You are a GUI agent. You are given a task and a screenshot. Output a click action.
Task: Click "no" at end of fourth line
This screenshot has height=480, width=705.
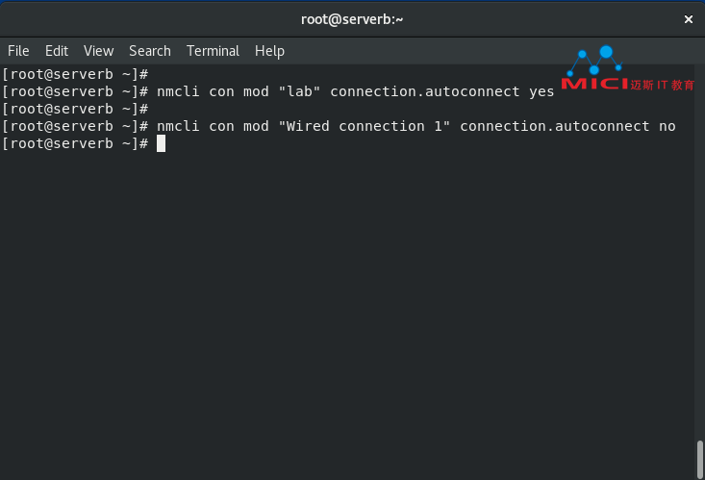click(x=667, y=126)
